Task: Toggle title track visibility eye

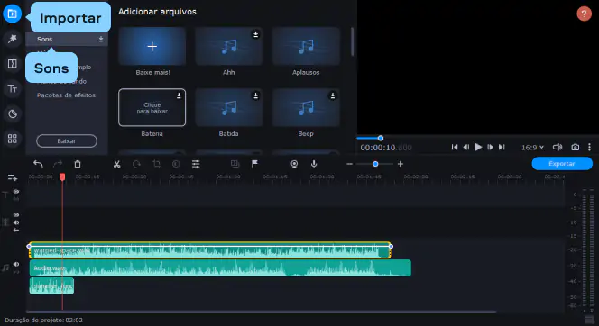Action: pos(16,192)
